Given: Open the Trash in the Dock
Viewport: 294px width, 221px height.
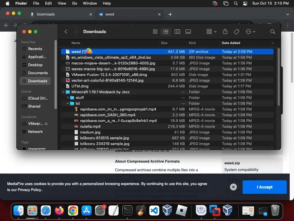Looking at the screenshot, I should coord(275,210).
